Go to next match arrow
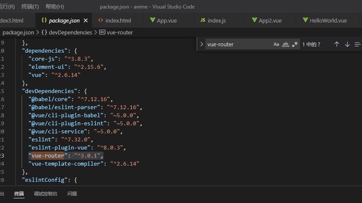Viewport: 362px width, 203px height. pos(347,44)
